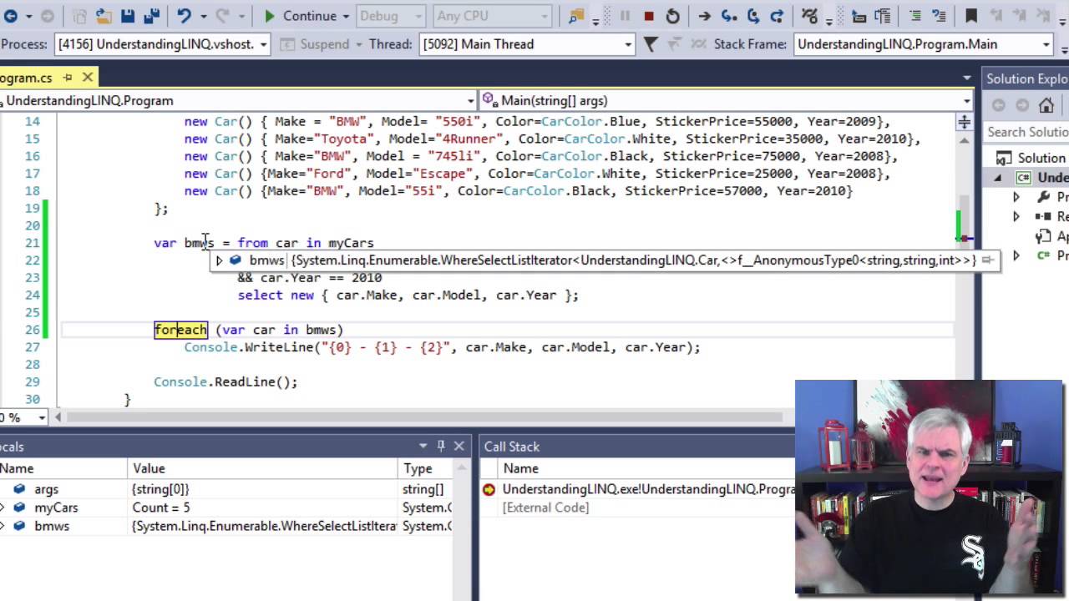The width and height of the screenshot is (1069, 601).
Task: Close the Locals panel
Action: (x=459, y=446)
